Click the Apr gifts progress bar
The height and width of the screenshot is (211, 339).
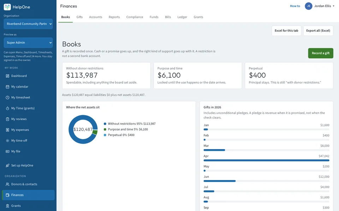[266, 160]
